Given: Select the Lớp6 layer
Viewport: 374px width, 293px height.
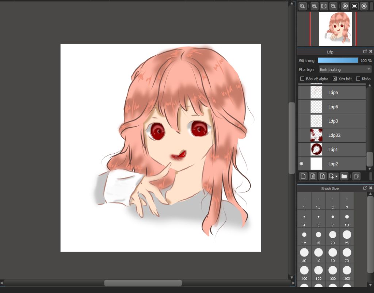Looking at the screenshot, I should [332, 107].
